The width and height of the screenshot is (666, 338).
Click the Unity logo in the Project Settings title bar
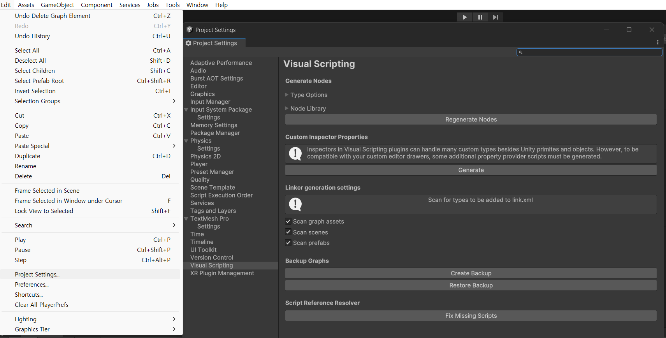point(190,30)
